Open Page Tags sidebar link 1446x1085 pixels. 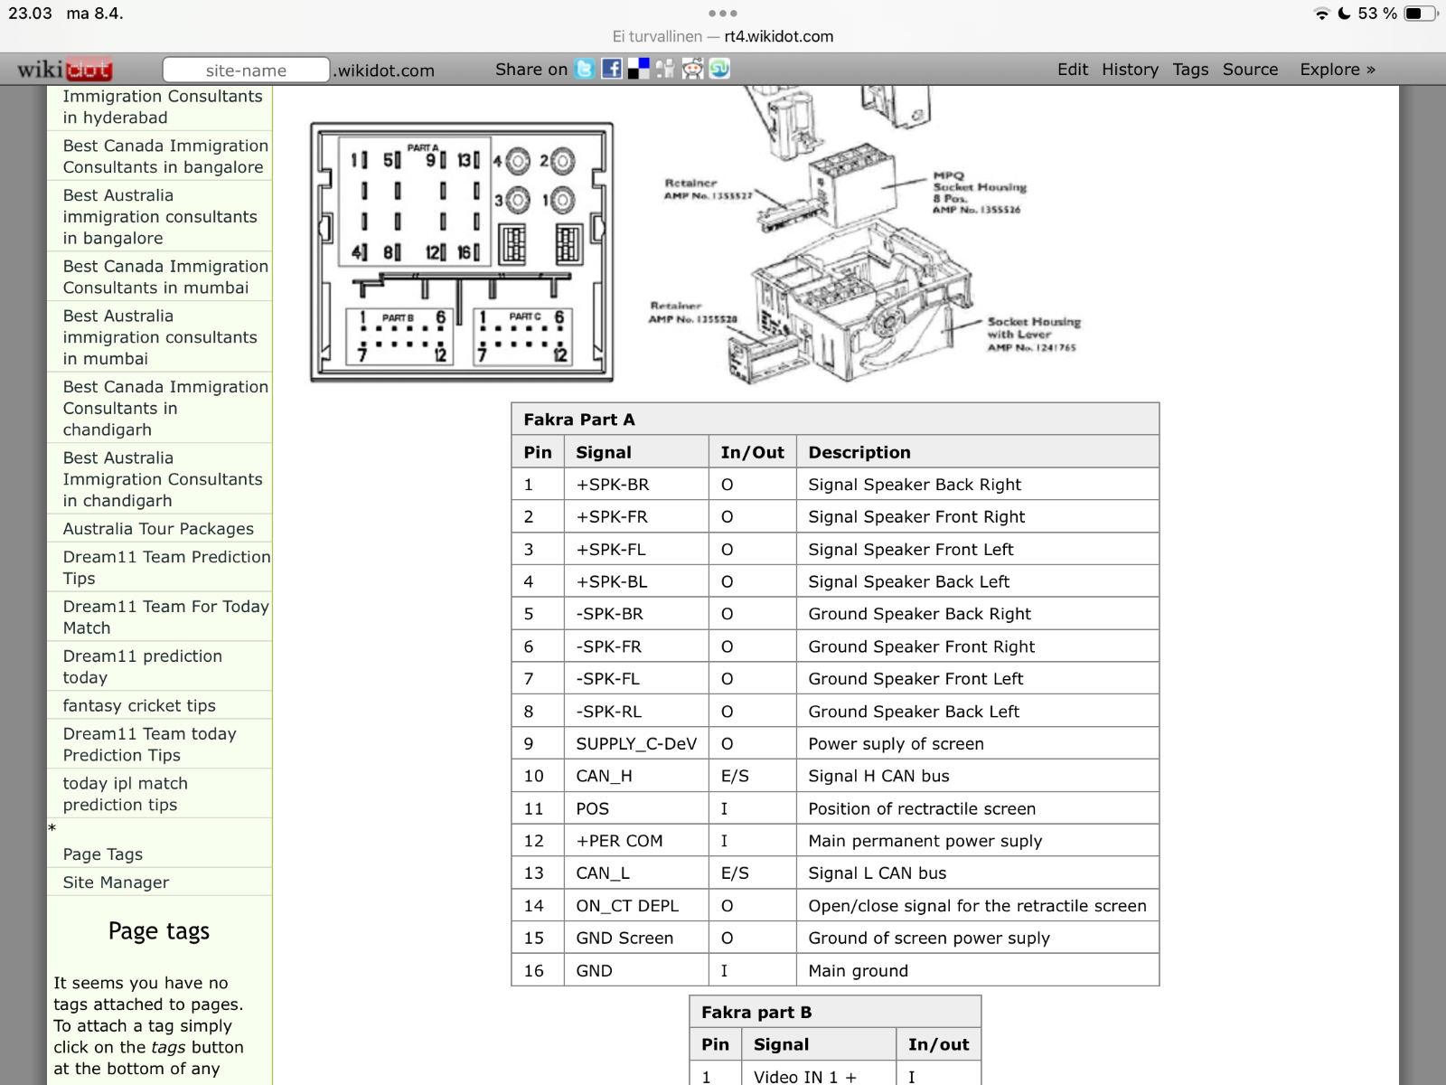pyautogui.click(x=103, y=854)
